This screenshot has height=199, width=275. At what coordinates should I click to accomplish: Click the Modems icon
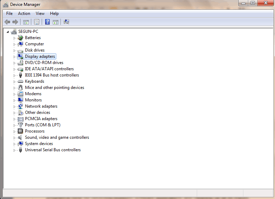coord(21,94)
